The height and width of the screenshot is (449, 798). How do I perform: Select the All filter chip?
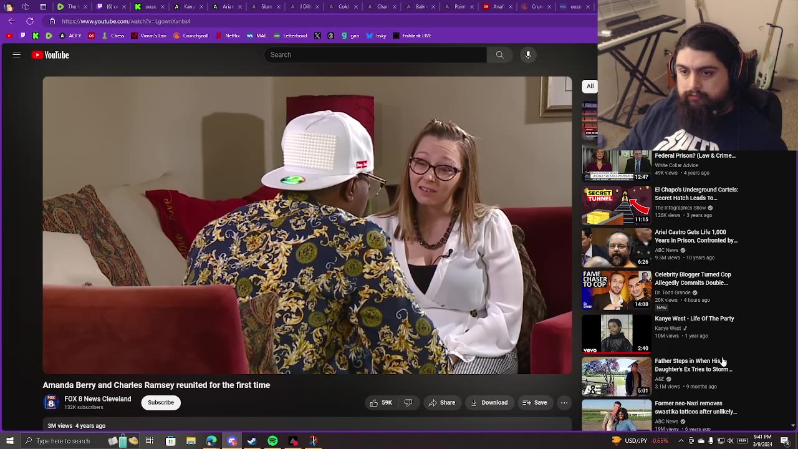coord(590,86)
